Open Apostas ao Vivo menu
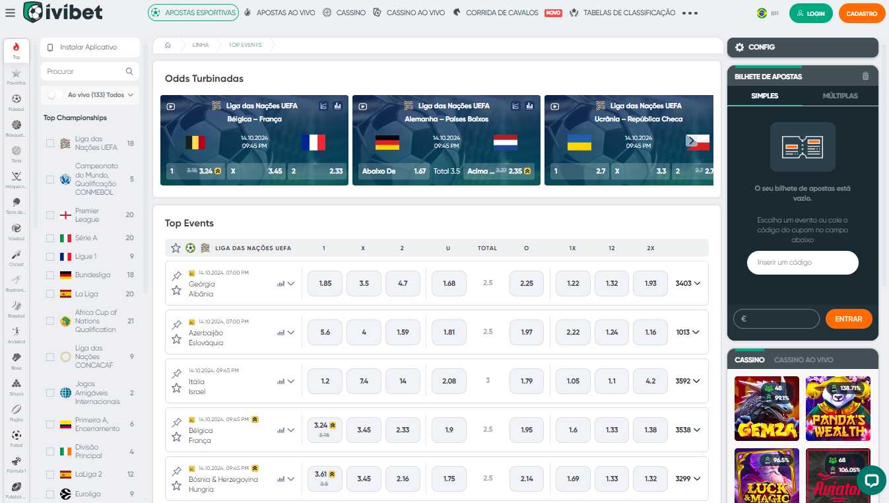This screenshot has width=889, height=503. coord(279,13)
